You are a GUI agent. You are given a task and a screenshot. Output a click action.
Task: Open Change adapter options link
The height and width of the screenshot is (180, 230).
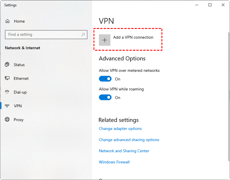(x=120, y=129)
